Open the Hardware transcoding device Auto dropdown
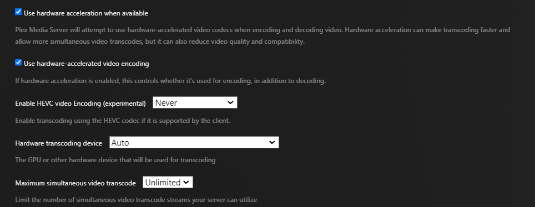535x207 pixels. pos(194,142)
